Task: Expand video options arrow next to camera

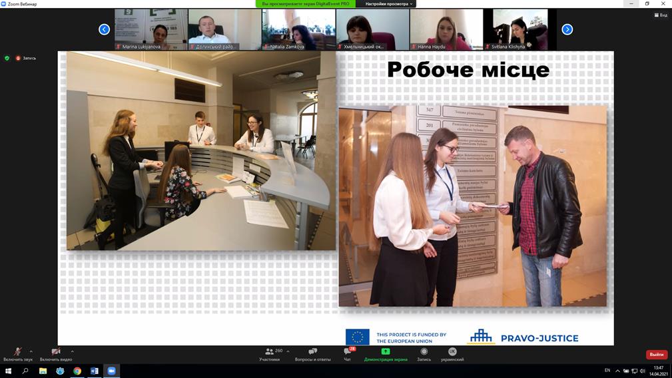Action: pyautogui.click(x=72, y=351)
